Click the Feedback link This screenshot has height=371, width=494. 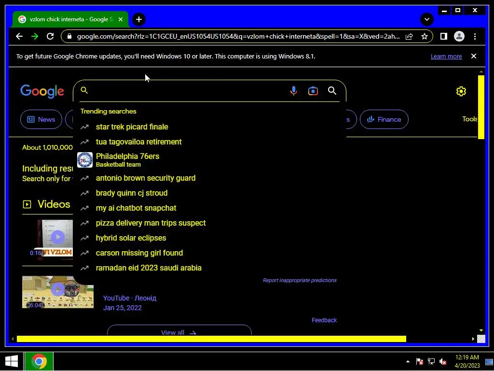point(324,320)
